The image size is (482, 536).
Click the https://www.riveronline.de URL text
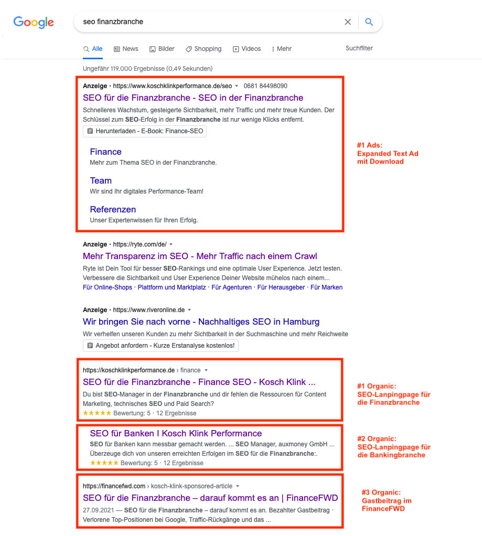pos(149,310)
